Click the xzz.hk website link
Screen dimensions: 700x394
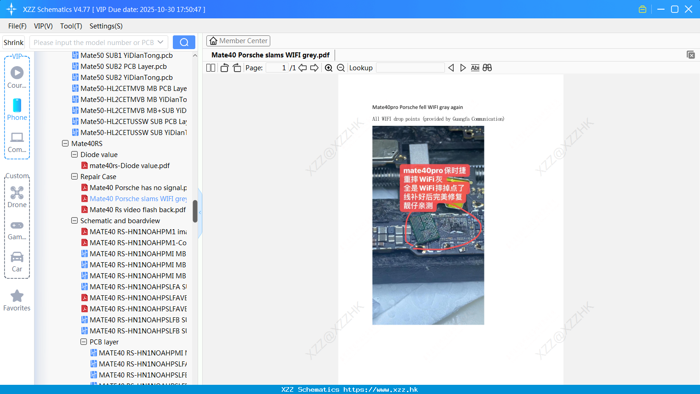[381, 389]
